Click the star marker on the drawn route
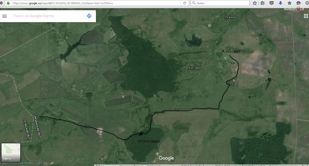309x166 pixels. click(x=141, y=134)
